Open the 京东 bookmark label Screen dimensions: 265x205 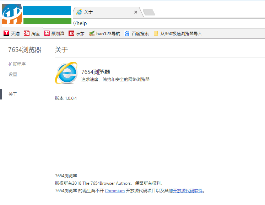coord(80,34)
